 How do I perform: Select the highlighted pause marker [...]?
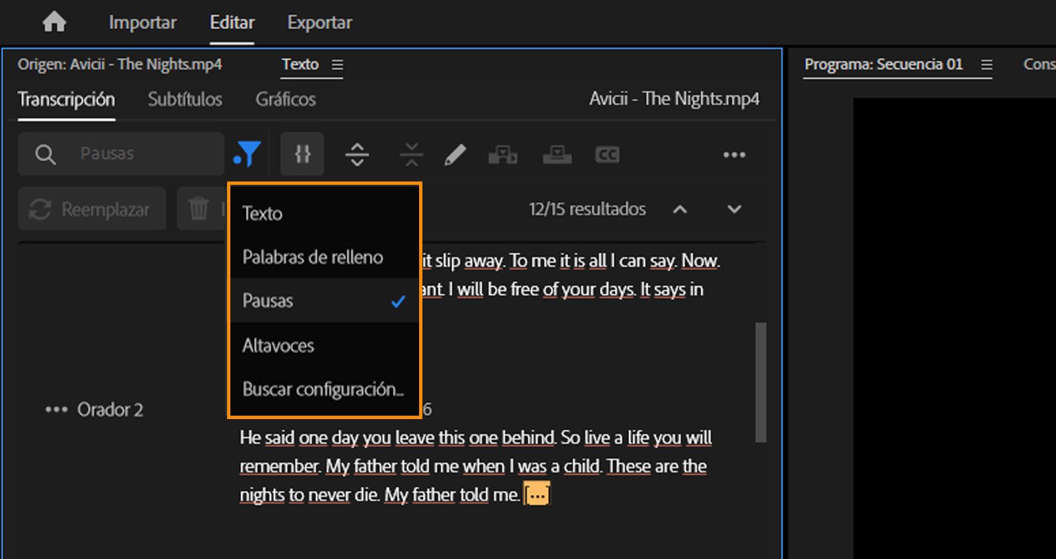[x=537, y=494]
